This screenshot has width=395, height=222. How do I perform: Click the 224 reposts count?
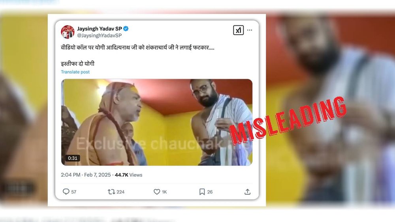click(x=120, y=192)
